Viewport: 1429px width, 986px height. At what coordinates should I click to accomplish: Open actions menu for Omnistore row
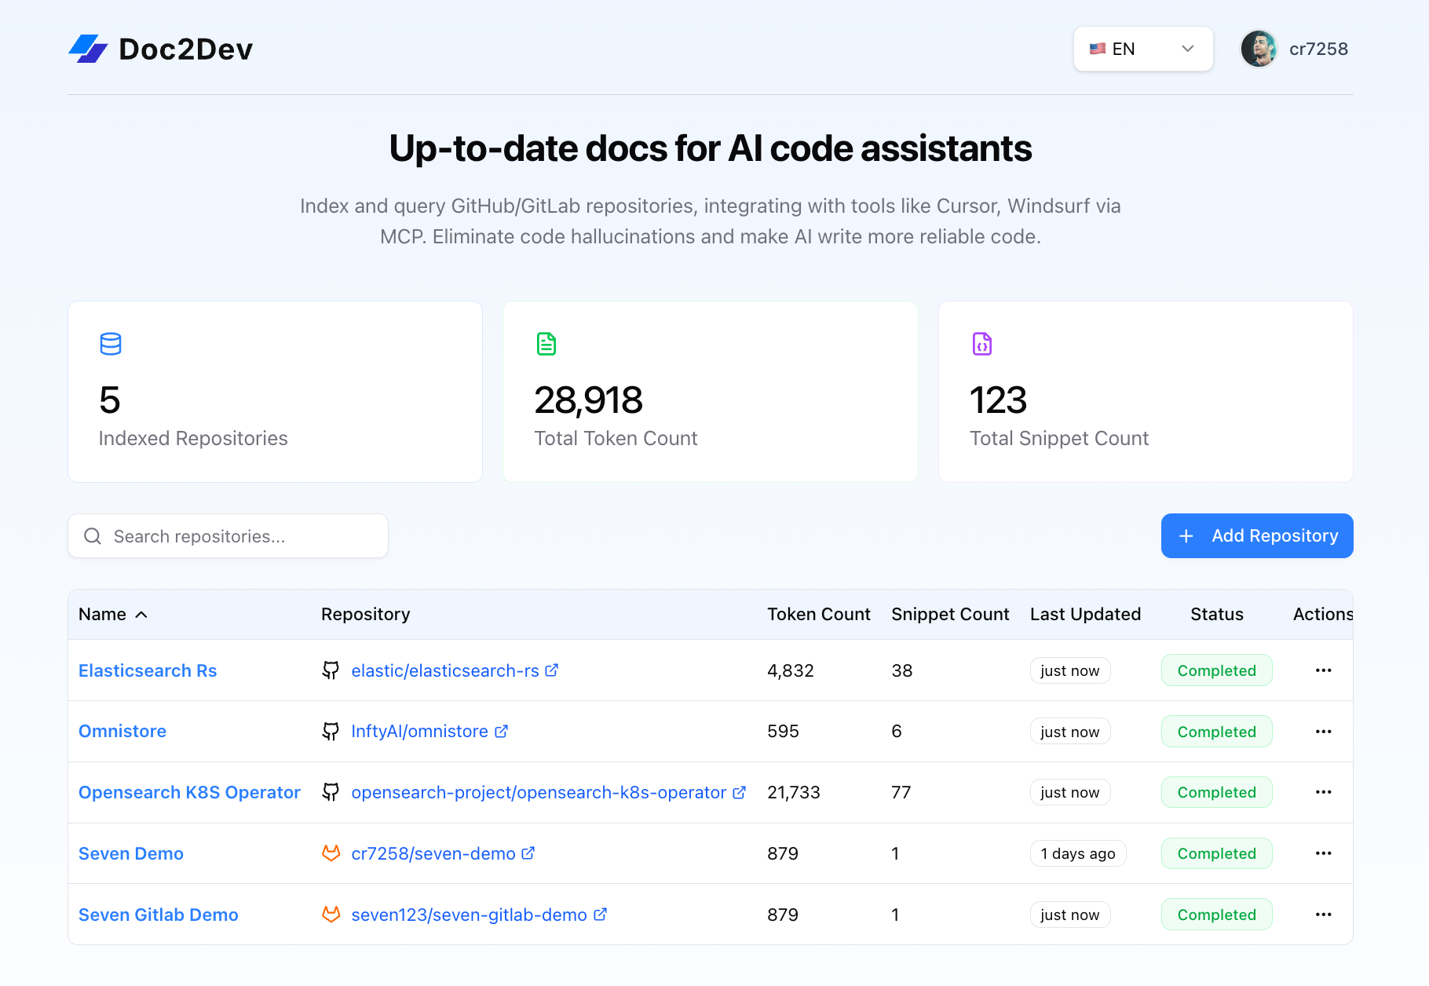1323,732
